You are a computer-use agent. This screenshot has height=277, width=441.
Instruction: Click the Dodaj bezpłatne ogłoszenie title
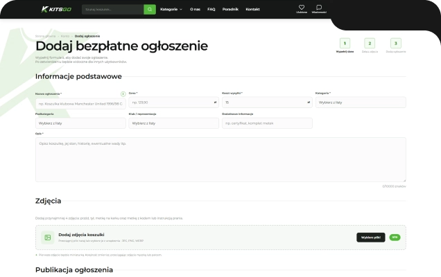[x=122, y=46]
